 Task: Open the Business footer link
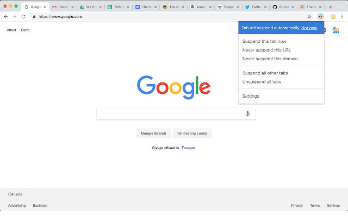coord(40,206)
